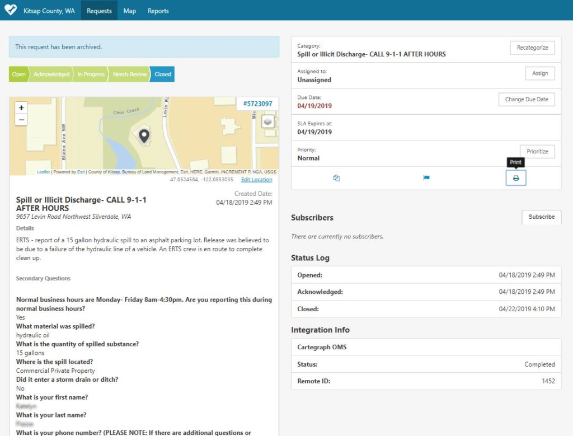Screen dimensions: 573x436
Task: Click the Leaflet attribution link
Action: click(x=43, y=172)
